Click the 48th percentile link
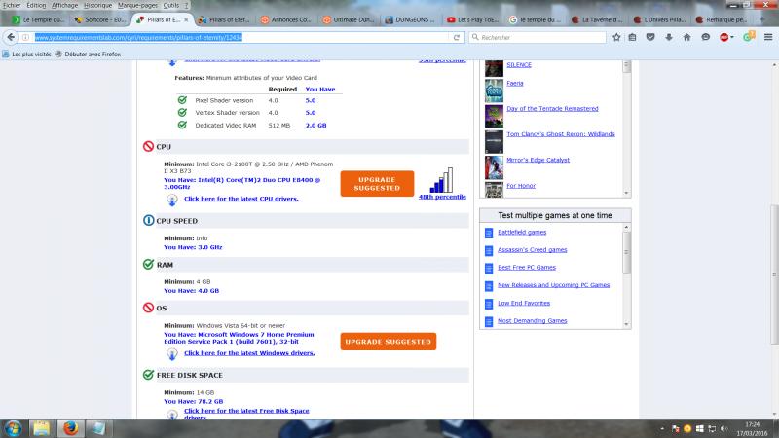This screenshot has height=438, width=779. tap(442, 197)
